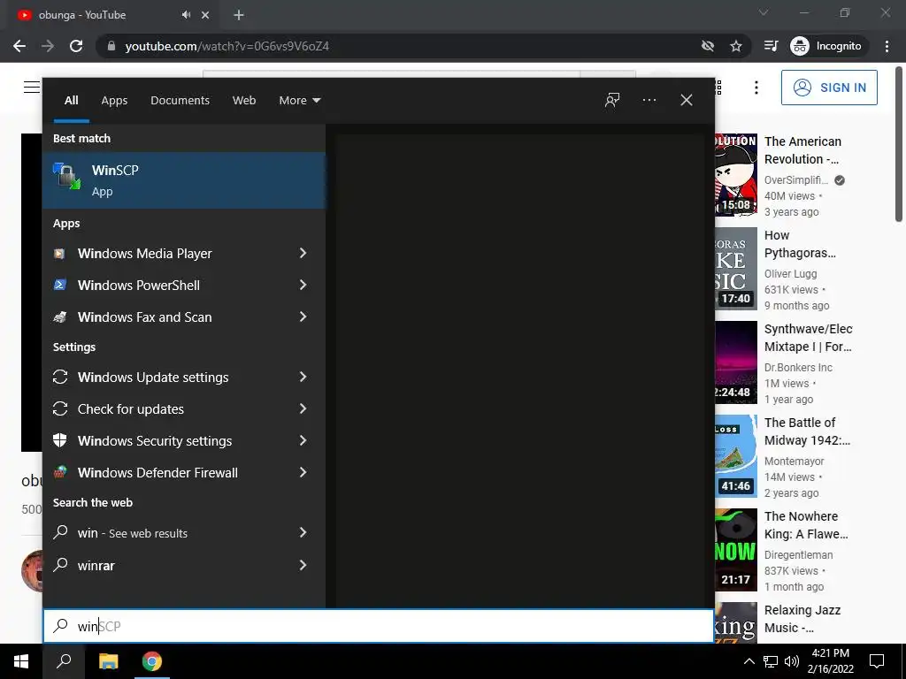Switch to the Web search tab
Viewport: 906px width, 679px height.
point(244,101)
